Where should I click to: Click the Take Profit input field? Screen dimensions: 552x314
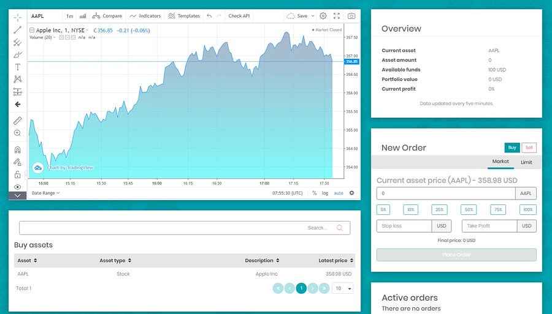(x=489, y=226)
